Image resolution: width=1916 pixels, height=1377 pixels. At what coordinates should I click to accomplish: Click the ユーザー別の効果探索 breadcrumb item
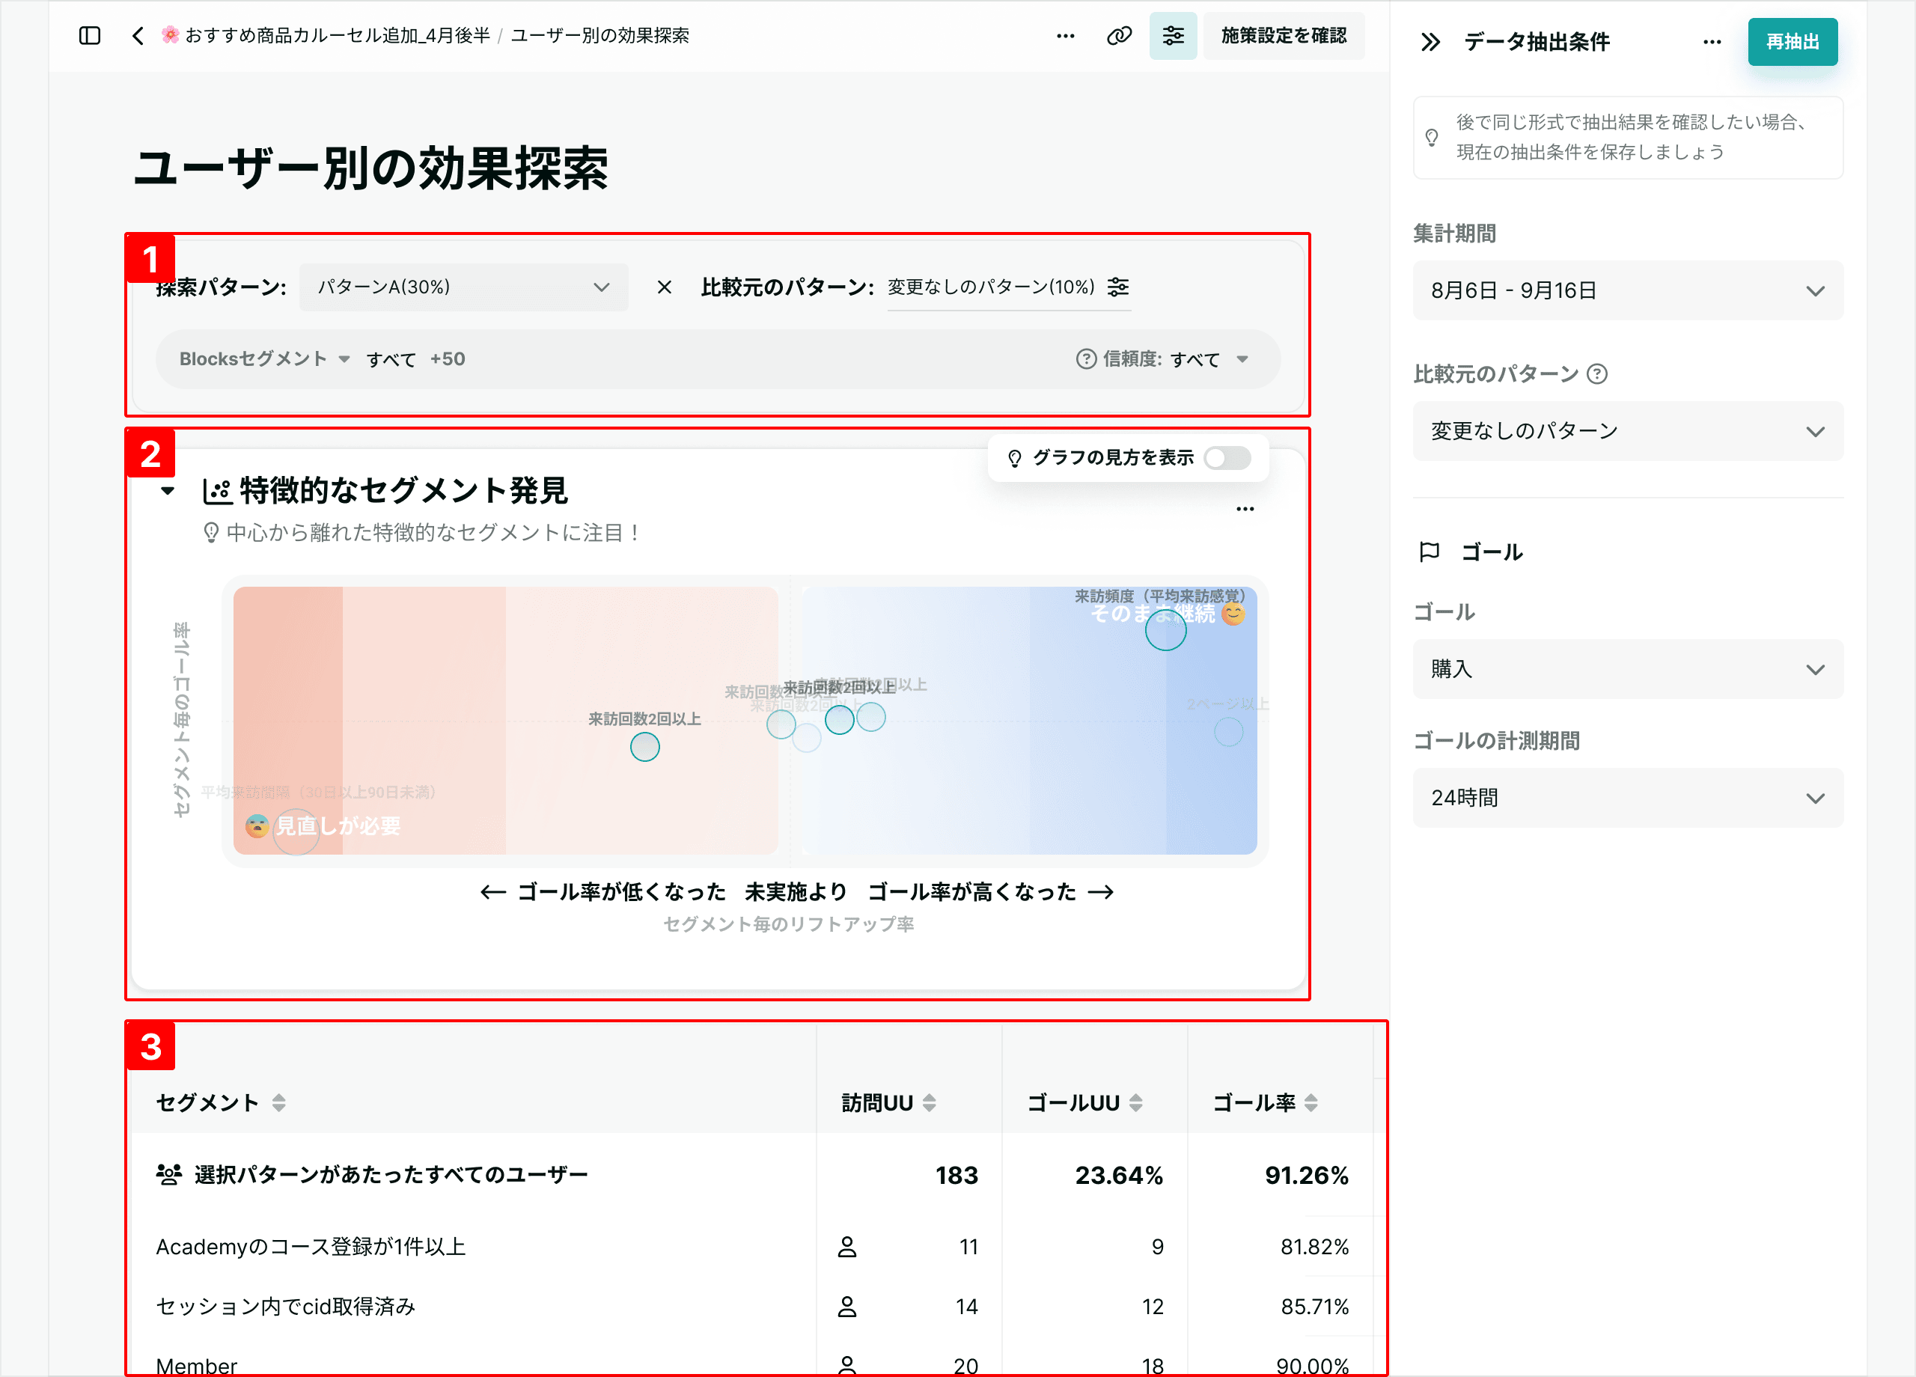tap(599, 35)
